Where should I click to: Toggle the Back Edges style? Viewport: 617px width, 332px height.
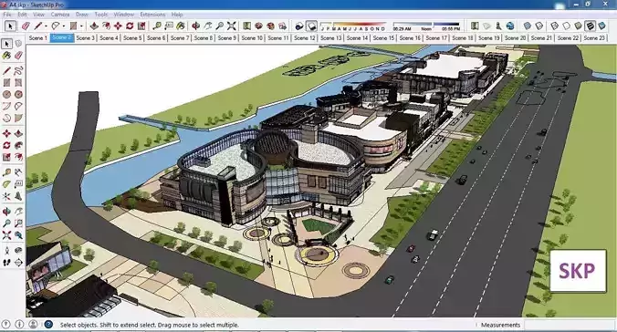coord(539,26)
